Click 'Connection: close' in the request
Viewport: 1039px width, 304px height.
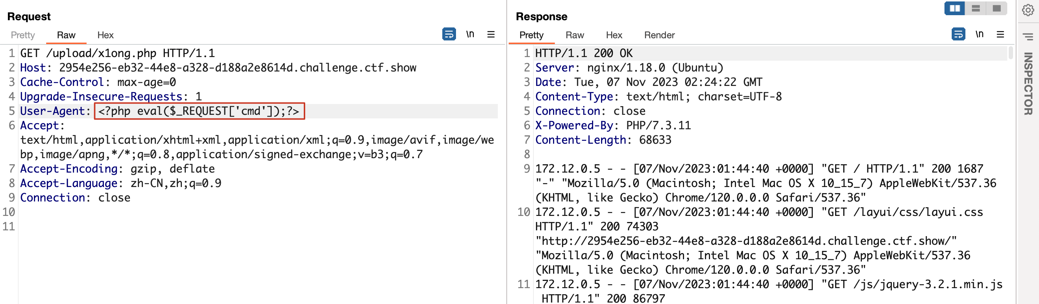pyautogui.click(x=75, y=198)
